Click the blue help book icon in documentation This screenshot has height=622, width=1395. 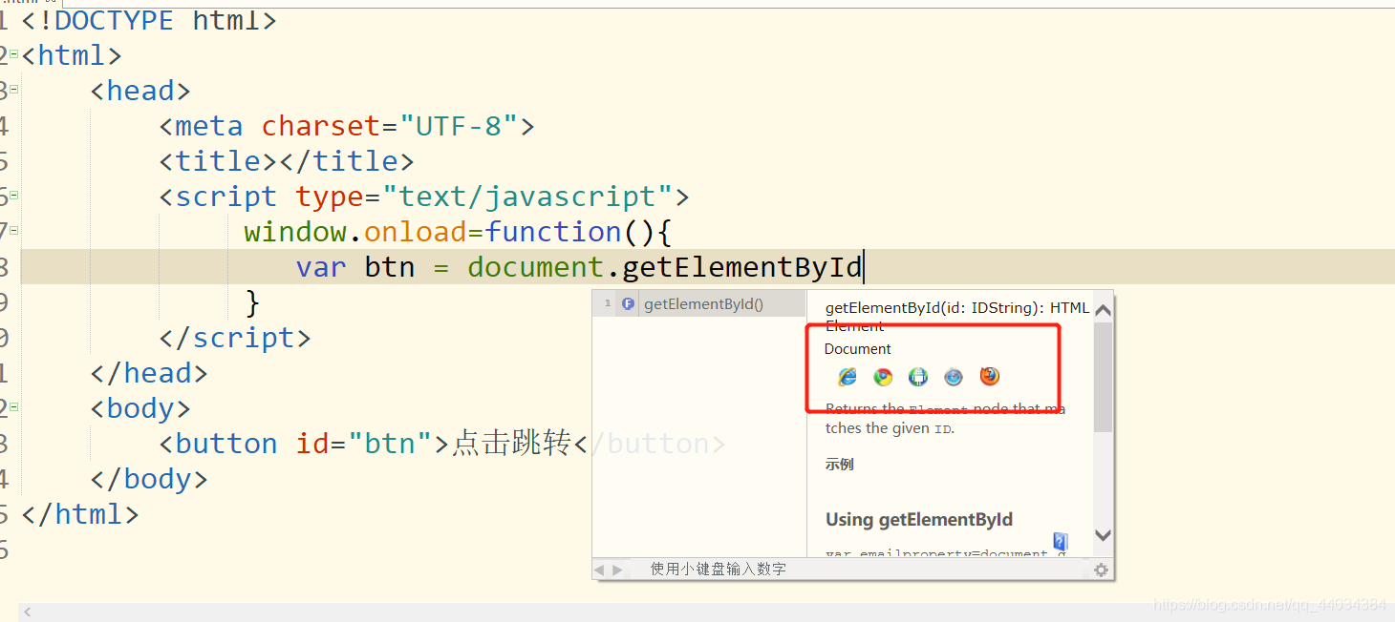point(1061,540)
